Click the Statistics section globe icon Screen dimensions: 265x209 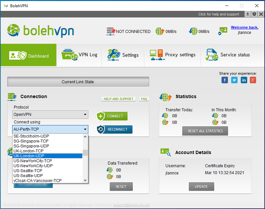[165, 97]
